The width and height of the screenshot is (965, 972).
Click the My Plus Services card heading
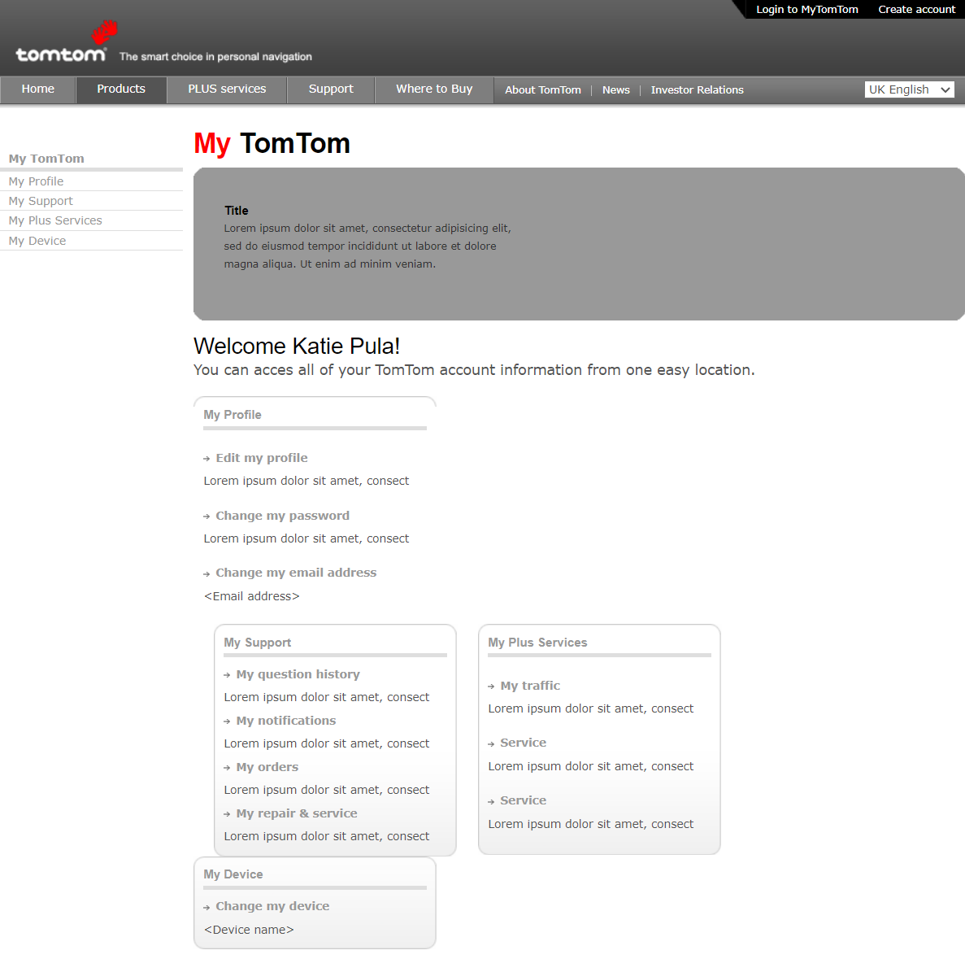pos(537,643)
